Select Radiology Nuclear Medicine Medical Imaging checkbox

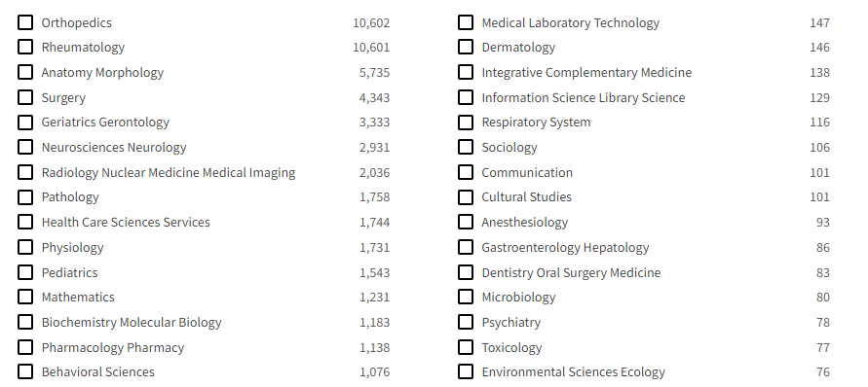(x=25, y=172)
